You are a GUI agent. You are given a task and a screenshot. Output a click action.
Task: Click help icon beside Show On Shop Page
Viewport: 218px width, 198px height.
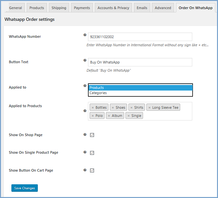85,134
